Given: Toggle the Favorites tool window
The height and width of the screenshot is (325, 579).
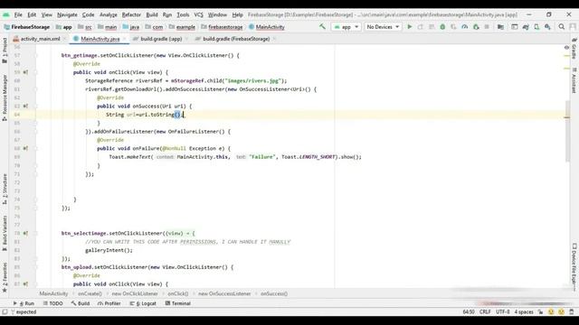Looking at the screenshot, I should [5, 277].
